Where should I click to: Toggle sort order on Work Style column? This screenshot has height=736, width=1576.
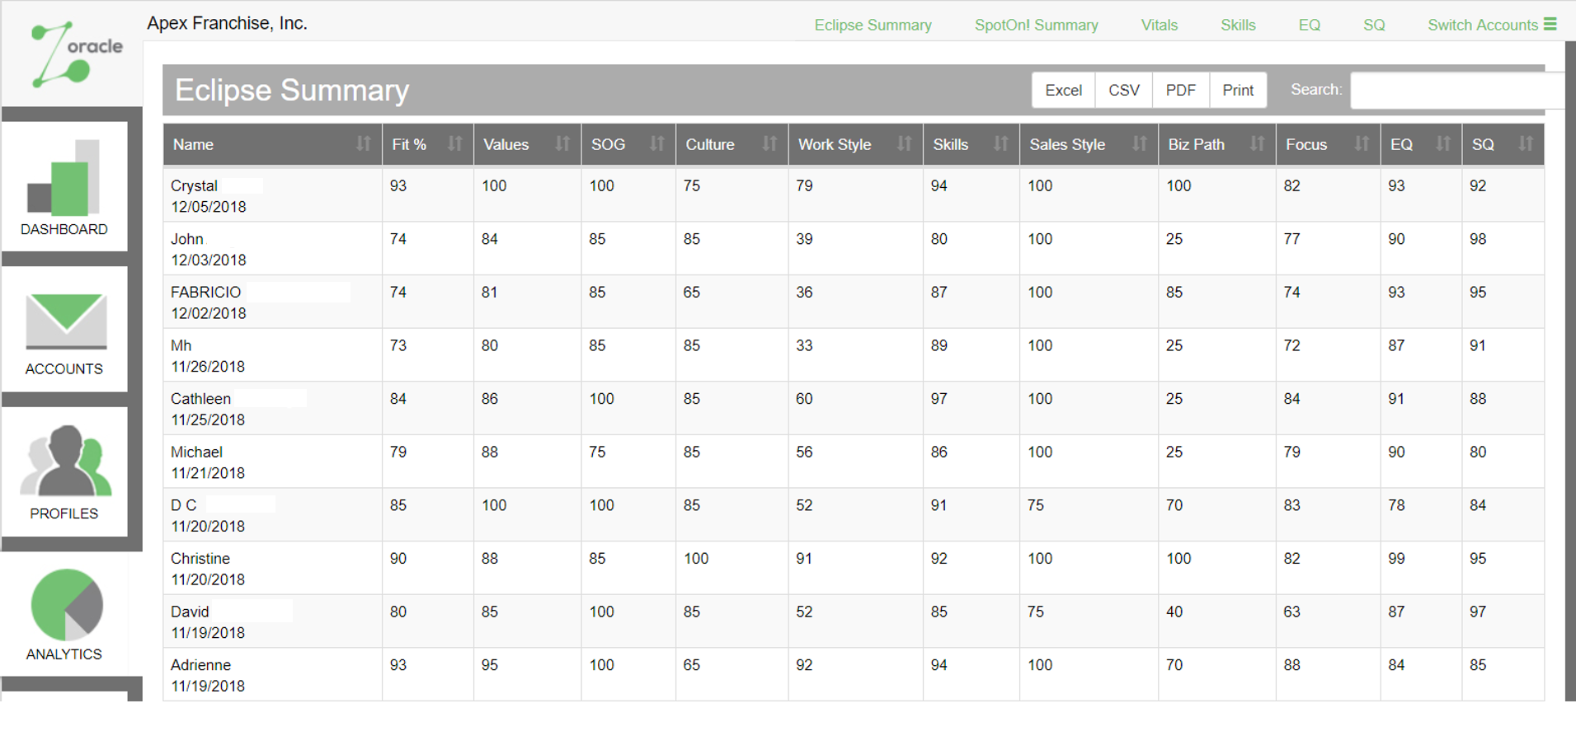904,144
